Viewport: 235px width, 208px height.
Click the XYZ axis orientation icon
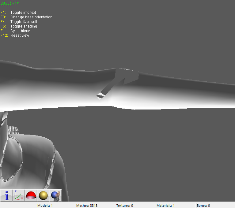pyautogui.click(x=19, y=195)
